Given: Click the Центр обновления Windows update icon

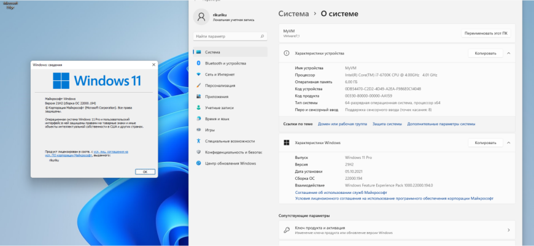Looking at the screenshot, I should [198, 163].
